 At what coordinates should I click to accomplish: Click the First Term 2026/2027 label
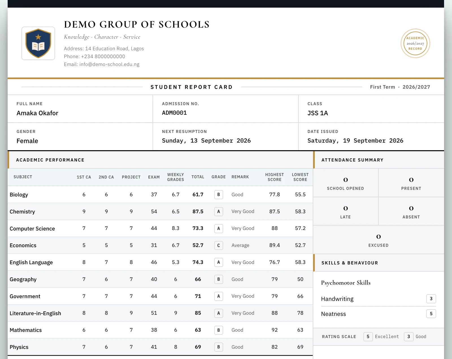(x=400, y=87)
